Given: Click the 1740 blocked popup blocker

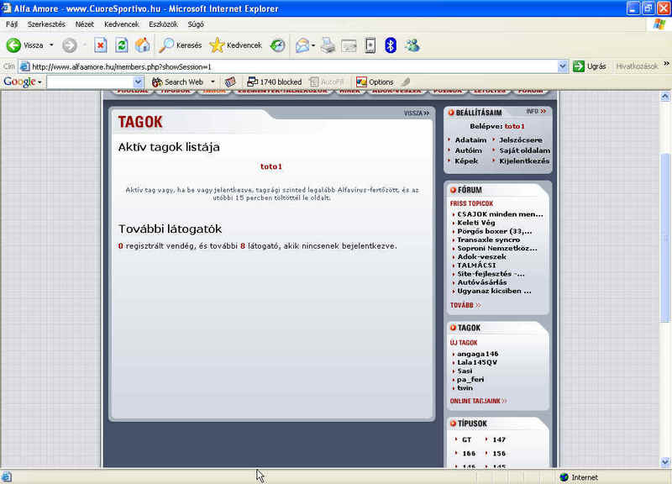Looking at the screenshot, I should pos(274,82).
